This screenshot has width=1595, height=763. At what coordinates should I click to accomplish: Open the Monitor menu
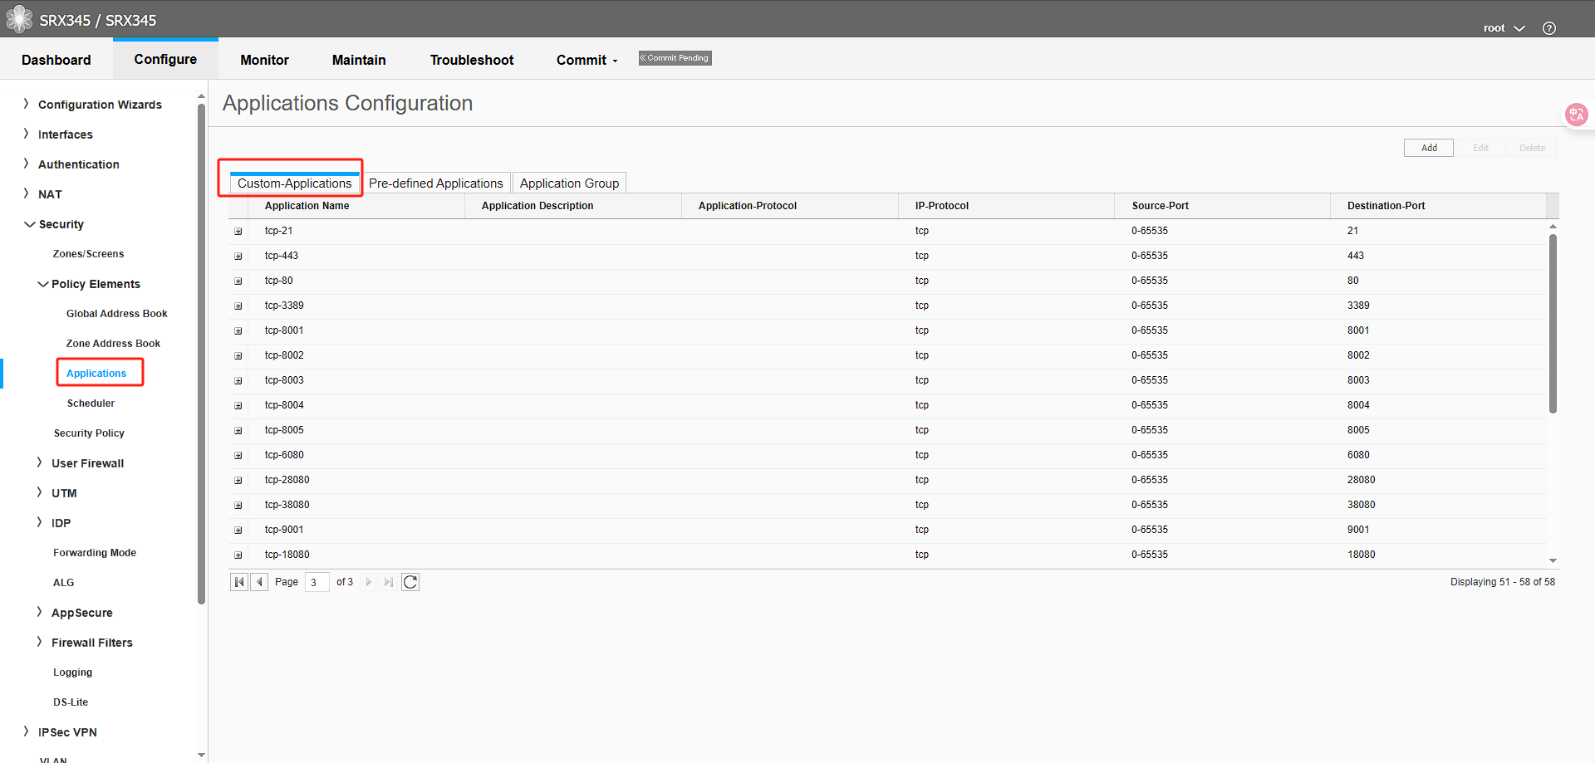coord(264,60)
